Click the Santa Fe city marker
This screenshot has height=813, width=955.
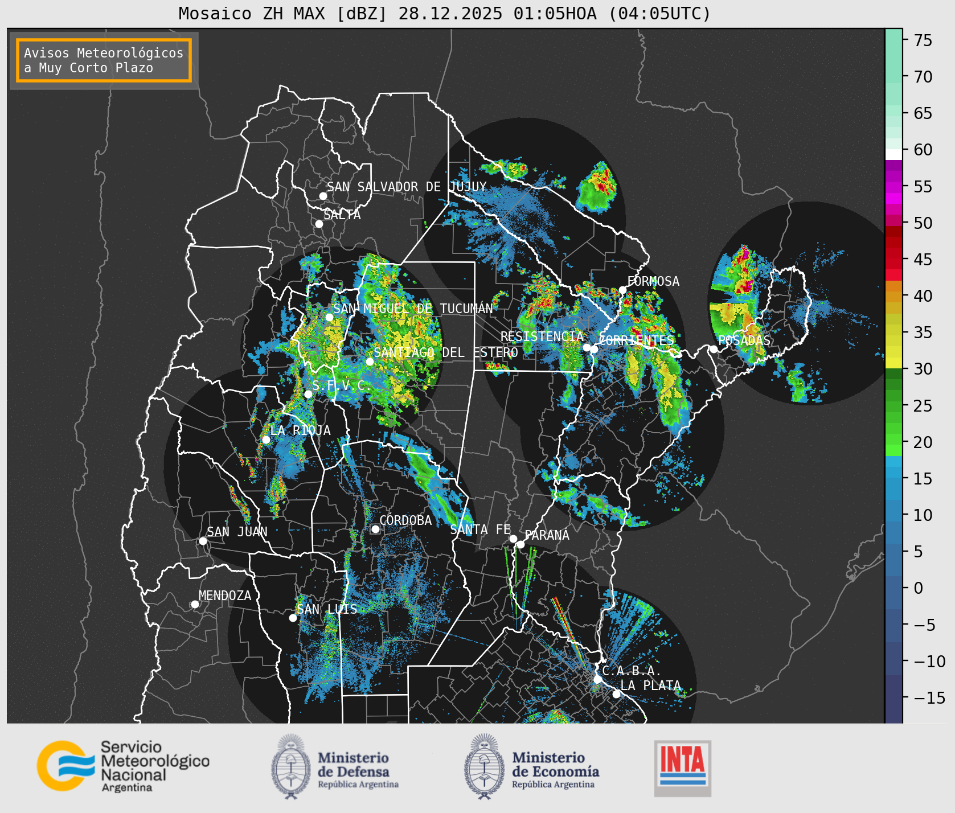click(x=513, y=539)
